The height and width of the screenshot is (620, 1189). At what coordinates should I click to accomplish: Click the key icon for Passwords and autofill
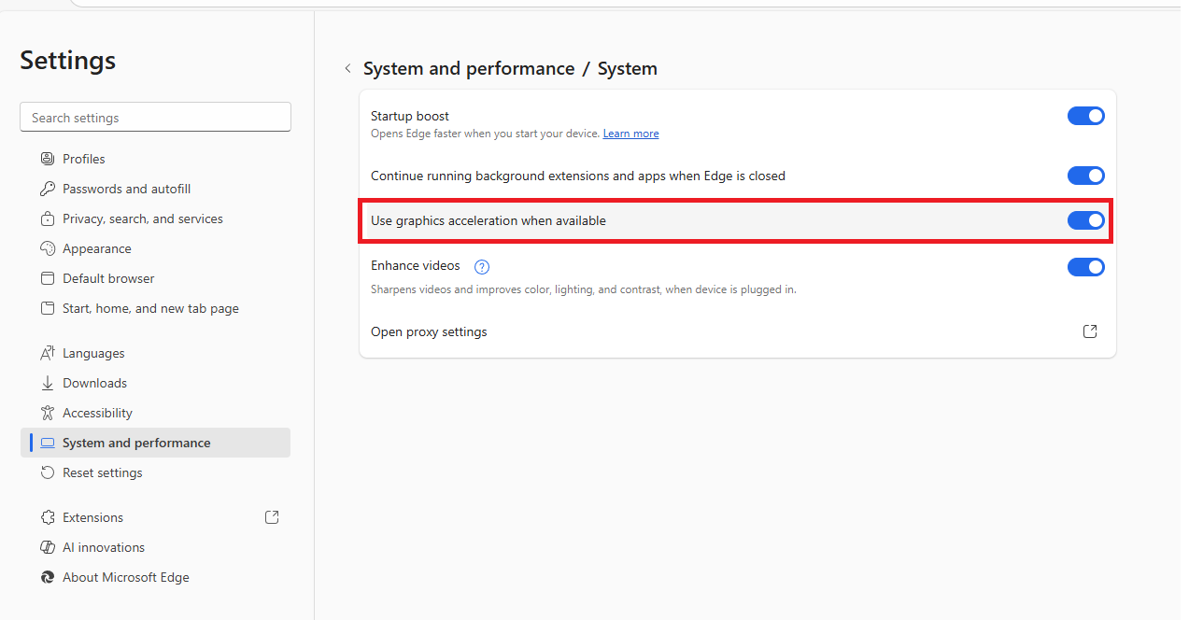click(48, 189)
